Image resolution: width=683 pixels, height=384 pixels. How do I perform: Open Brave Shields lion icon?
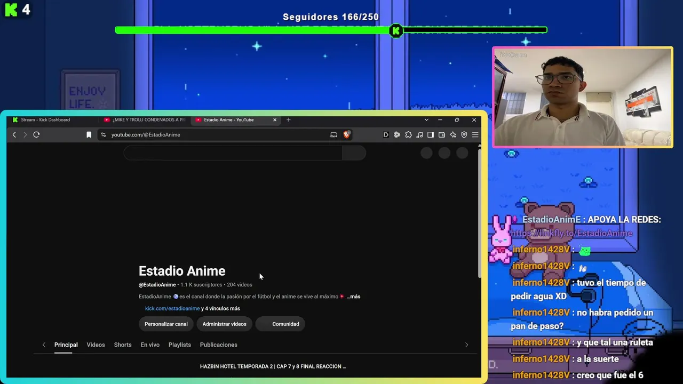(x=346, y=135)
